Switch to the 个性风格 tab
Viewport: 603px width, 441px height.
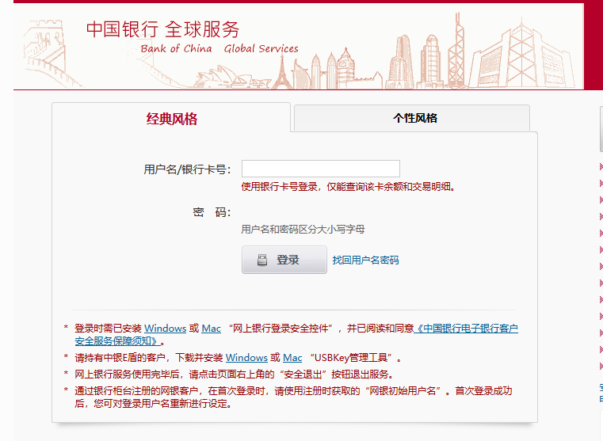(412, 118)
